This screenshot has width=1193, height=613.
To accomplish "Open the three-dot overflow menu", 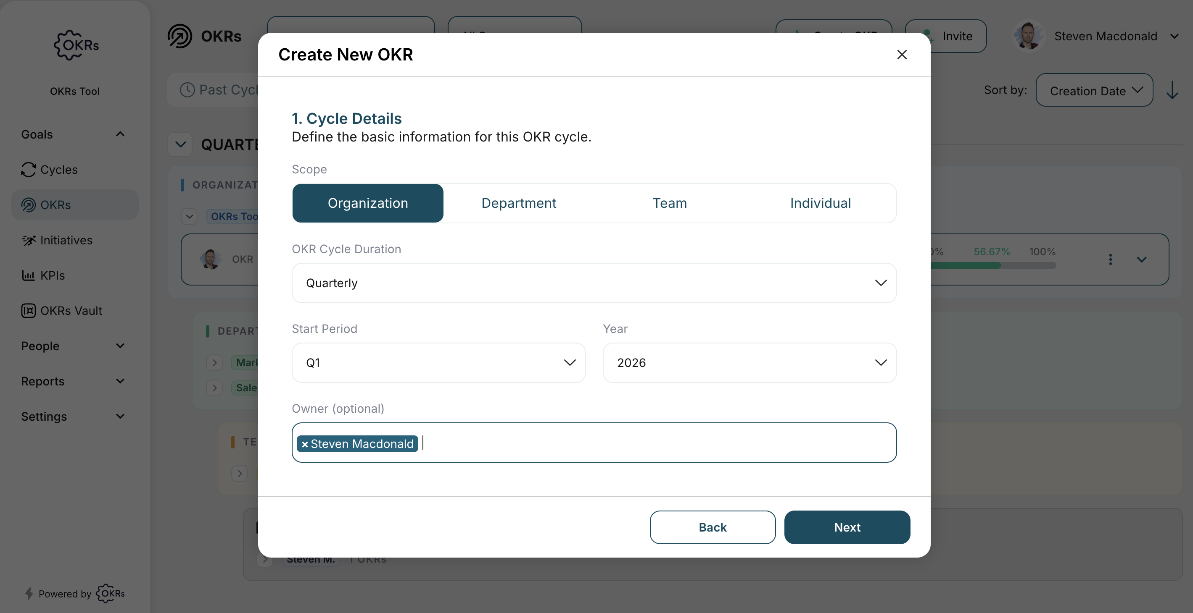I will (1111, 259).
